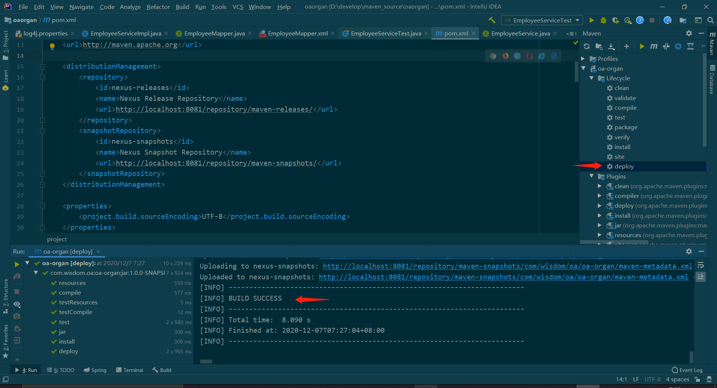Expand compiler plugin in Maven tree
Viewport: 717px width, 388px height.
pyautogui.click(x=599, y=196)
